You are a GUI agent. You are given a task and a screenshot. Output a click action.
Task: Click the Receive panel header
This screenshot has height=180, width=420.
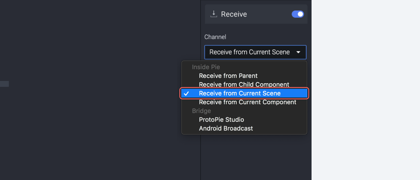pyautogui.click(x=234, y=14)
